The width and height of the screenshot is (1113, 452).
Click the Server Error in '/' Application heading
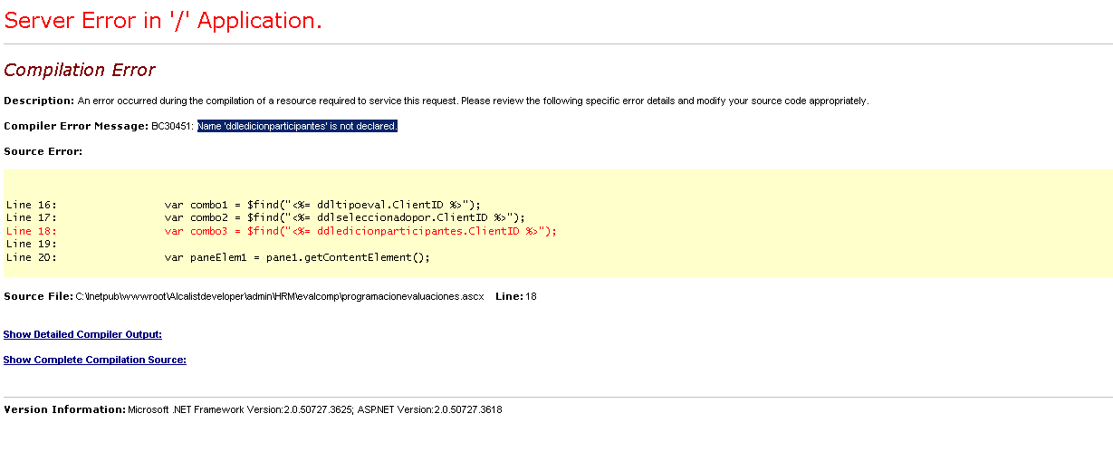(x=163, y=20)
